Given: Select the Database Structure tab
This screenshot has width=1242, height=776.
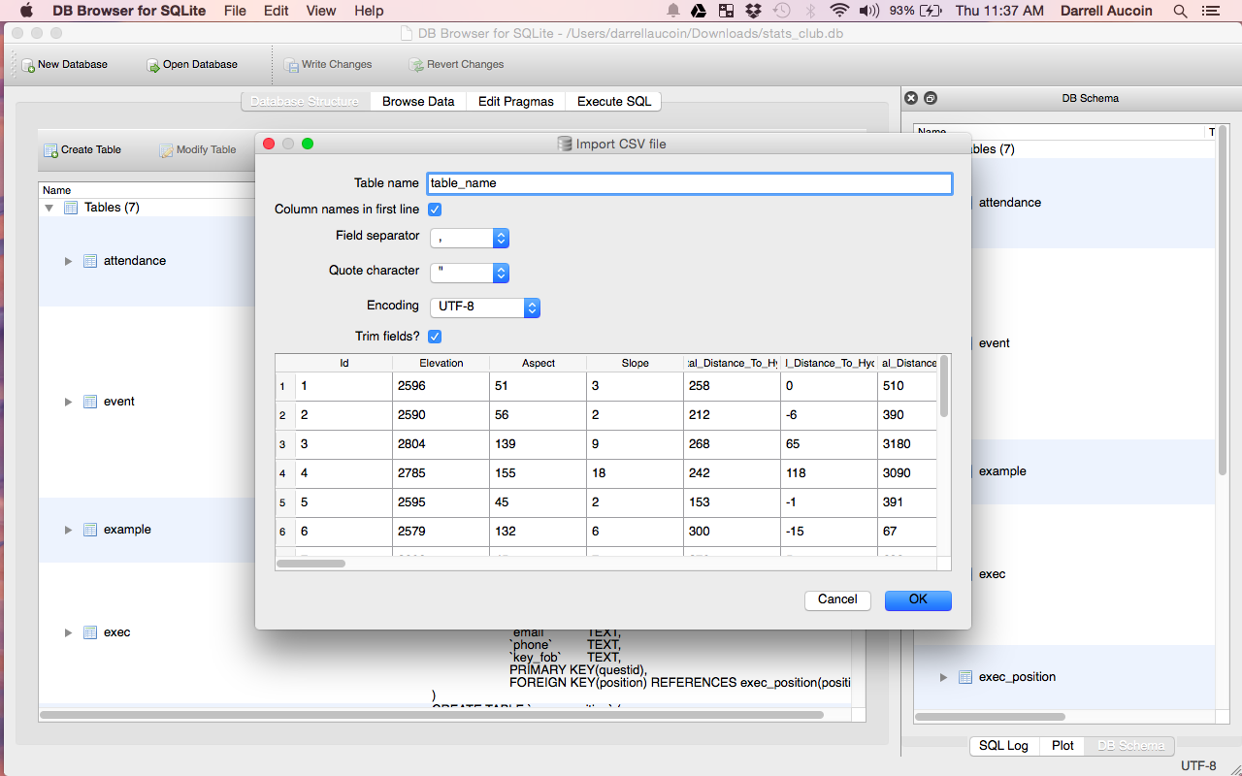Looking at the screenshot, I should pos(305,101).
